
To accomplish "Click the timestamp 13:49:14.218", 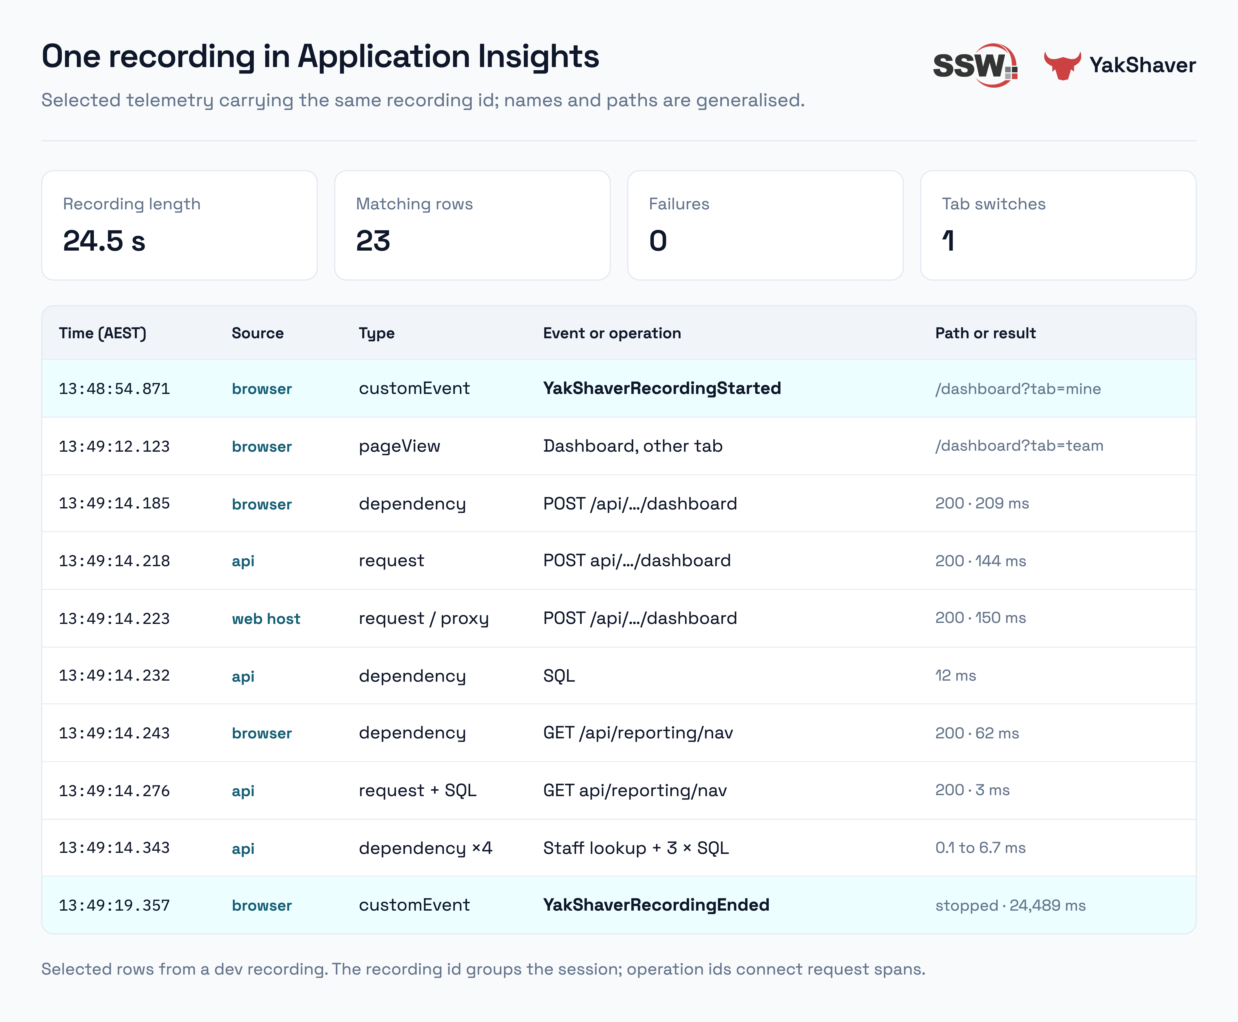I will pyautogui.click(x=114, y=561).
